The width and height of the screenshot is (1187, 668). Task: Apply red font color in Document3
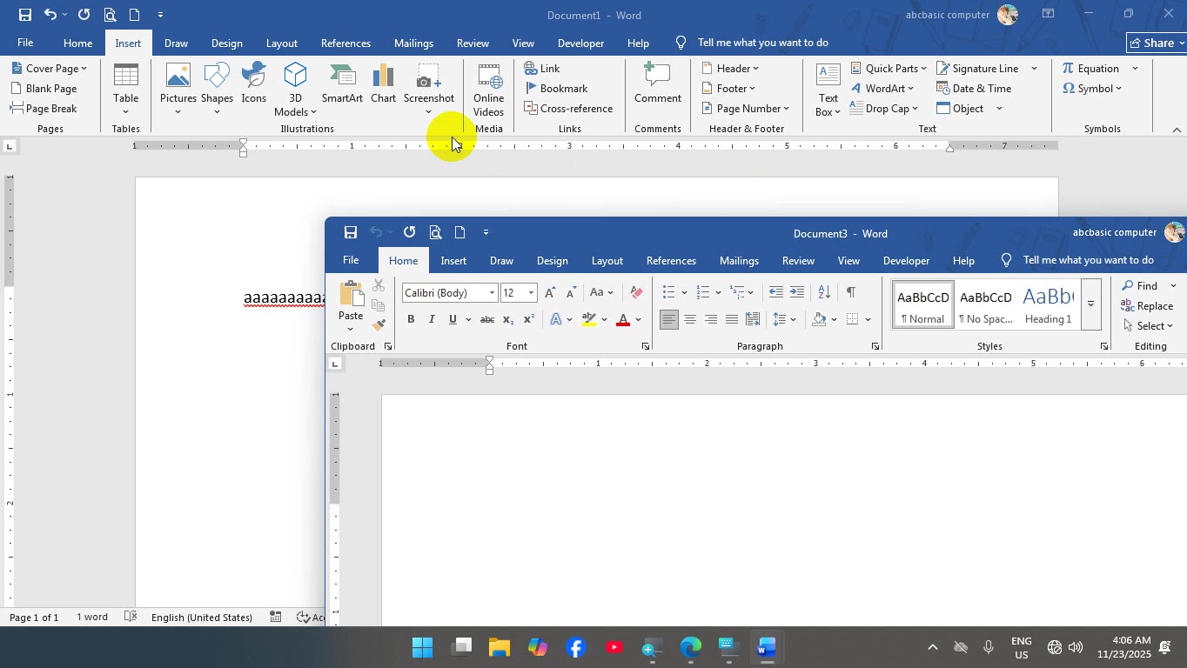click(x=623, y=320)
